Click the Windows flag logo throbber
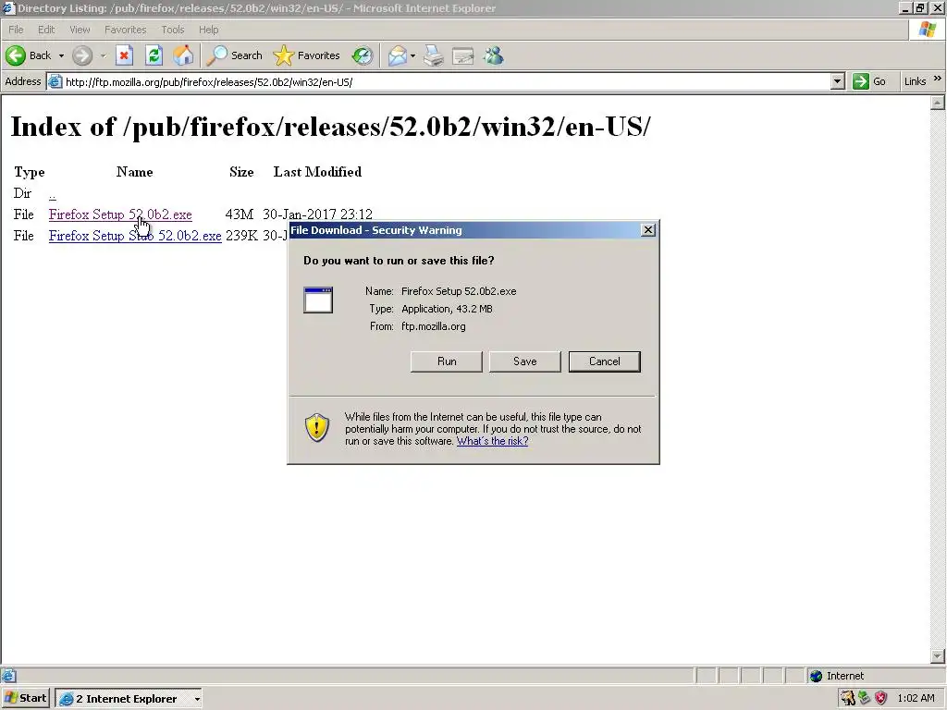Viewport: 947px width, 710px height. [x=928, y=29]
